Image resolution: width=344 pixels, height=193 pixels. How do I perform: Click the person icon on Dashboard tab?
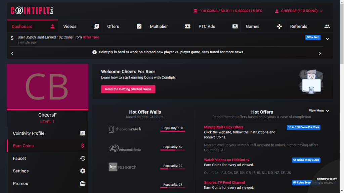tap(52, 26)
